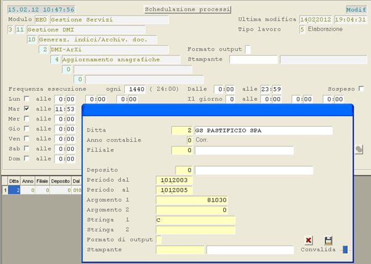Enable the Mer day checkbox

click(x=27, y=119)
